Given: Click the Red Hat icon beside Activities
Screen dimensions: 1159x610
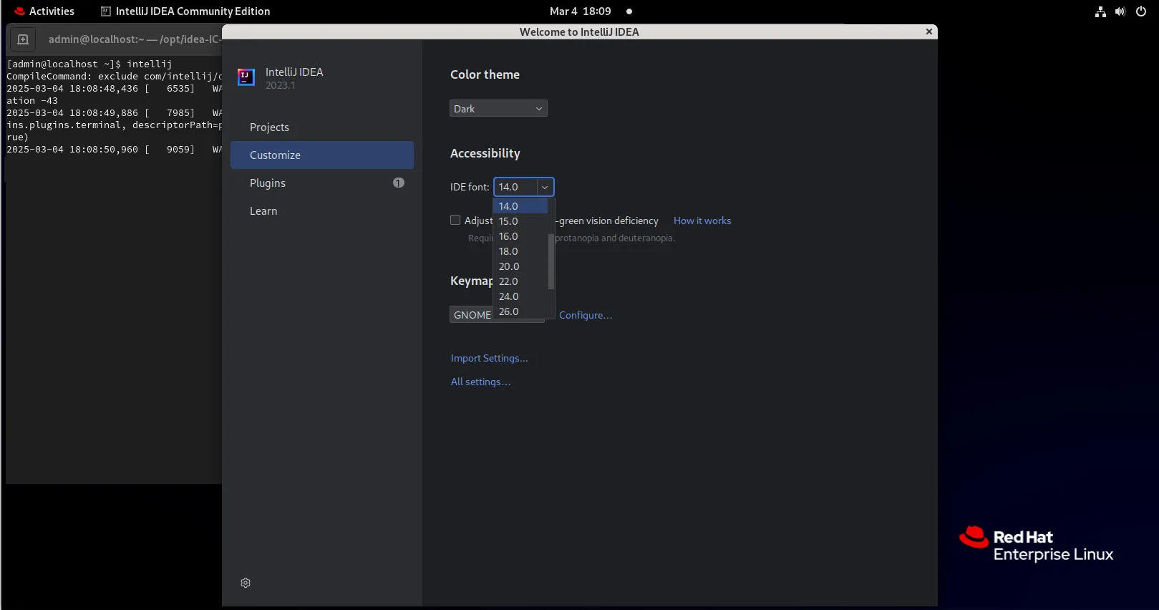Looking at the screenshot, I should pos(19,11).
